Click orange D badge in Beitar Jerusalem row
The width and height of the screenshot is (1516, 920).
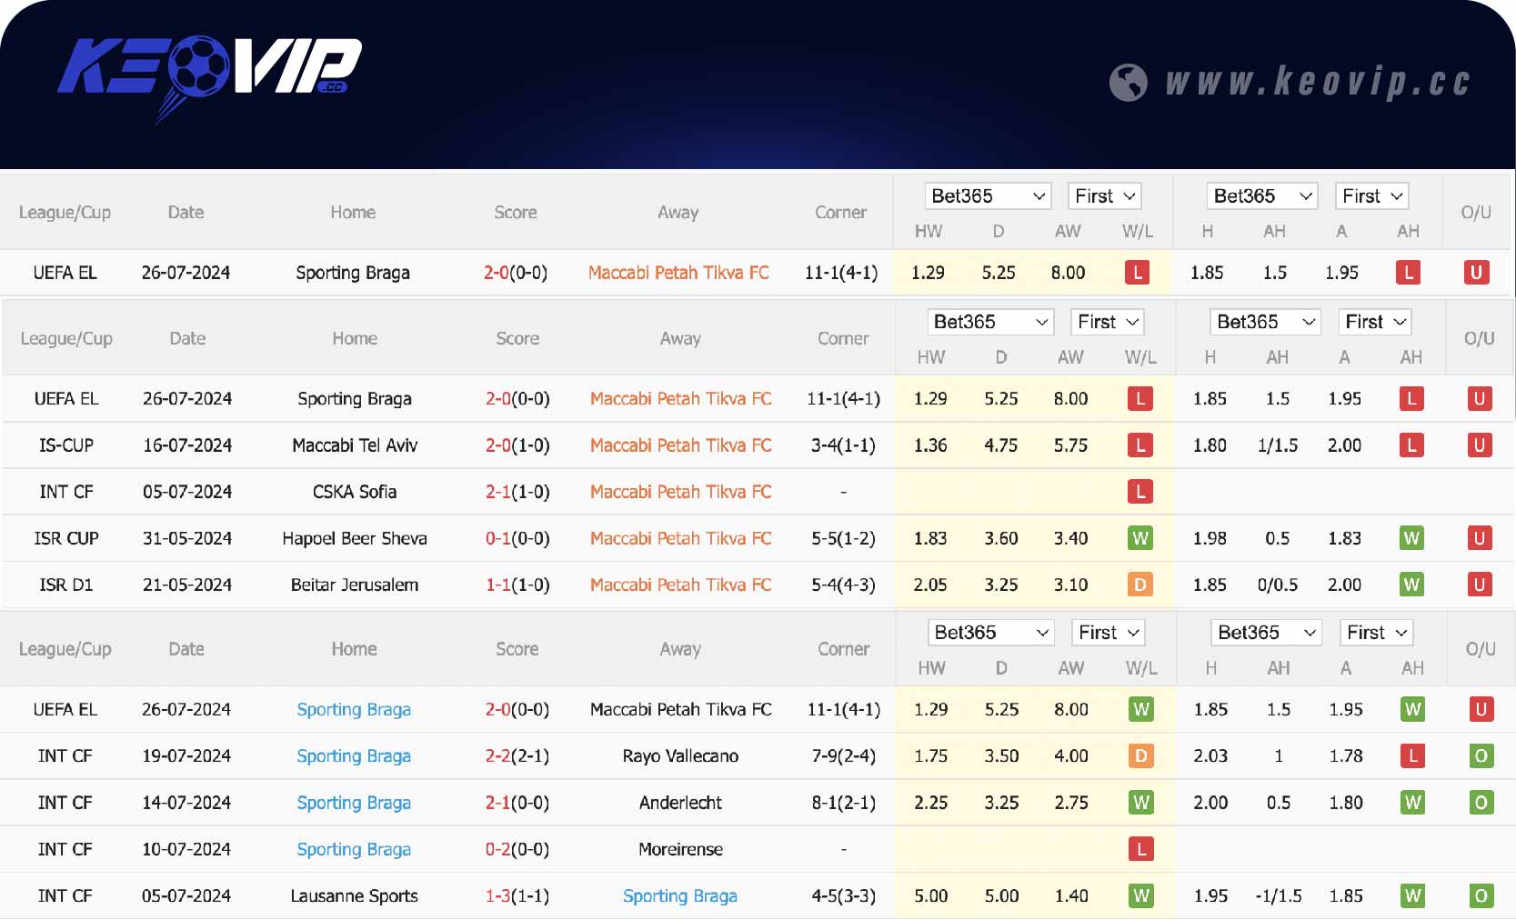point(1140,585)
